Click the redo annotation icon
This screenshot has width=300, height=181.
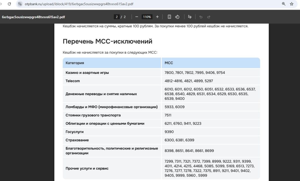(x=208, y=17)
